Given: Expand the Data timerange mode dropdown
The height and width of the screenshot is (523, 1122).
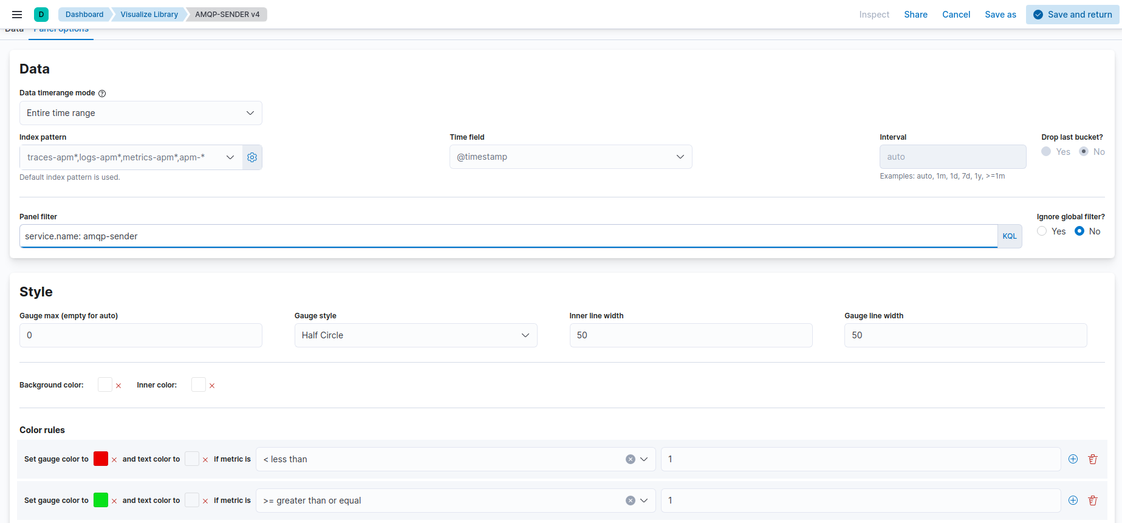Looking at the screenshot, I should (141, 113).
